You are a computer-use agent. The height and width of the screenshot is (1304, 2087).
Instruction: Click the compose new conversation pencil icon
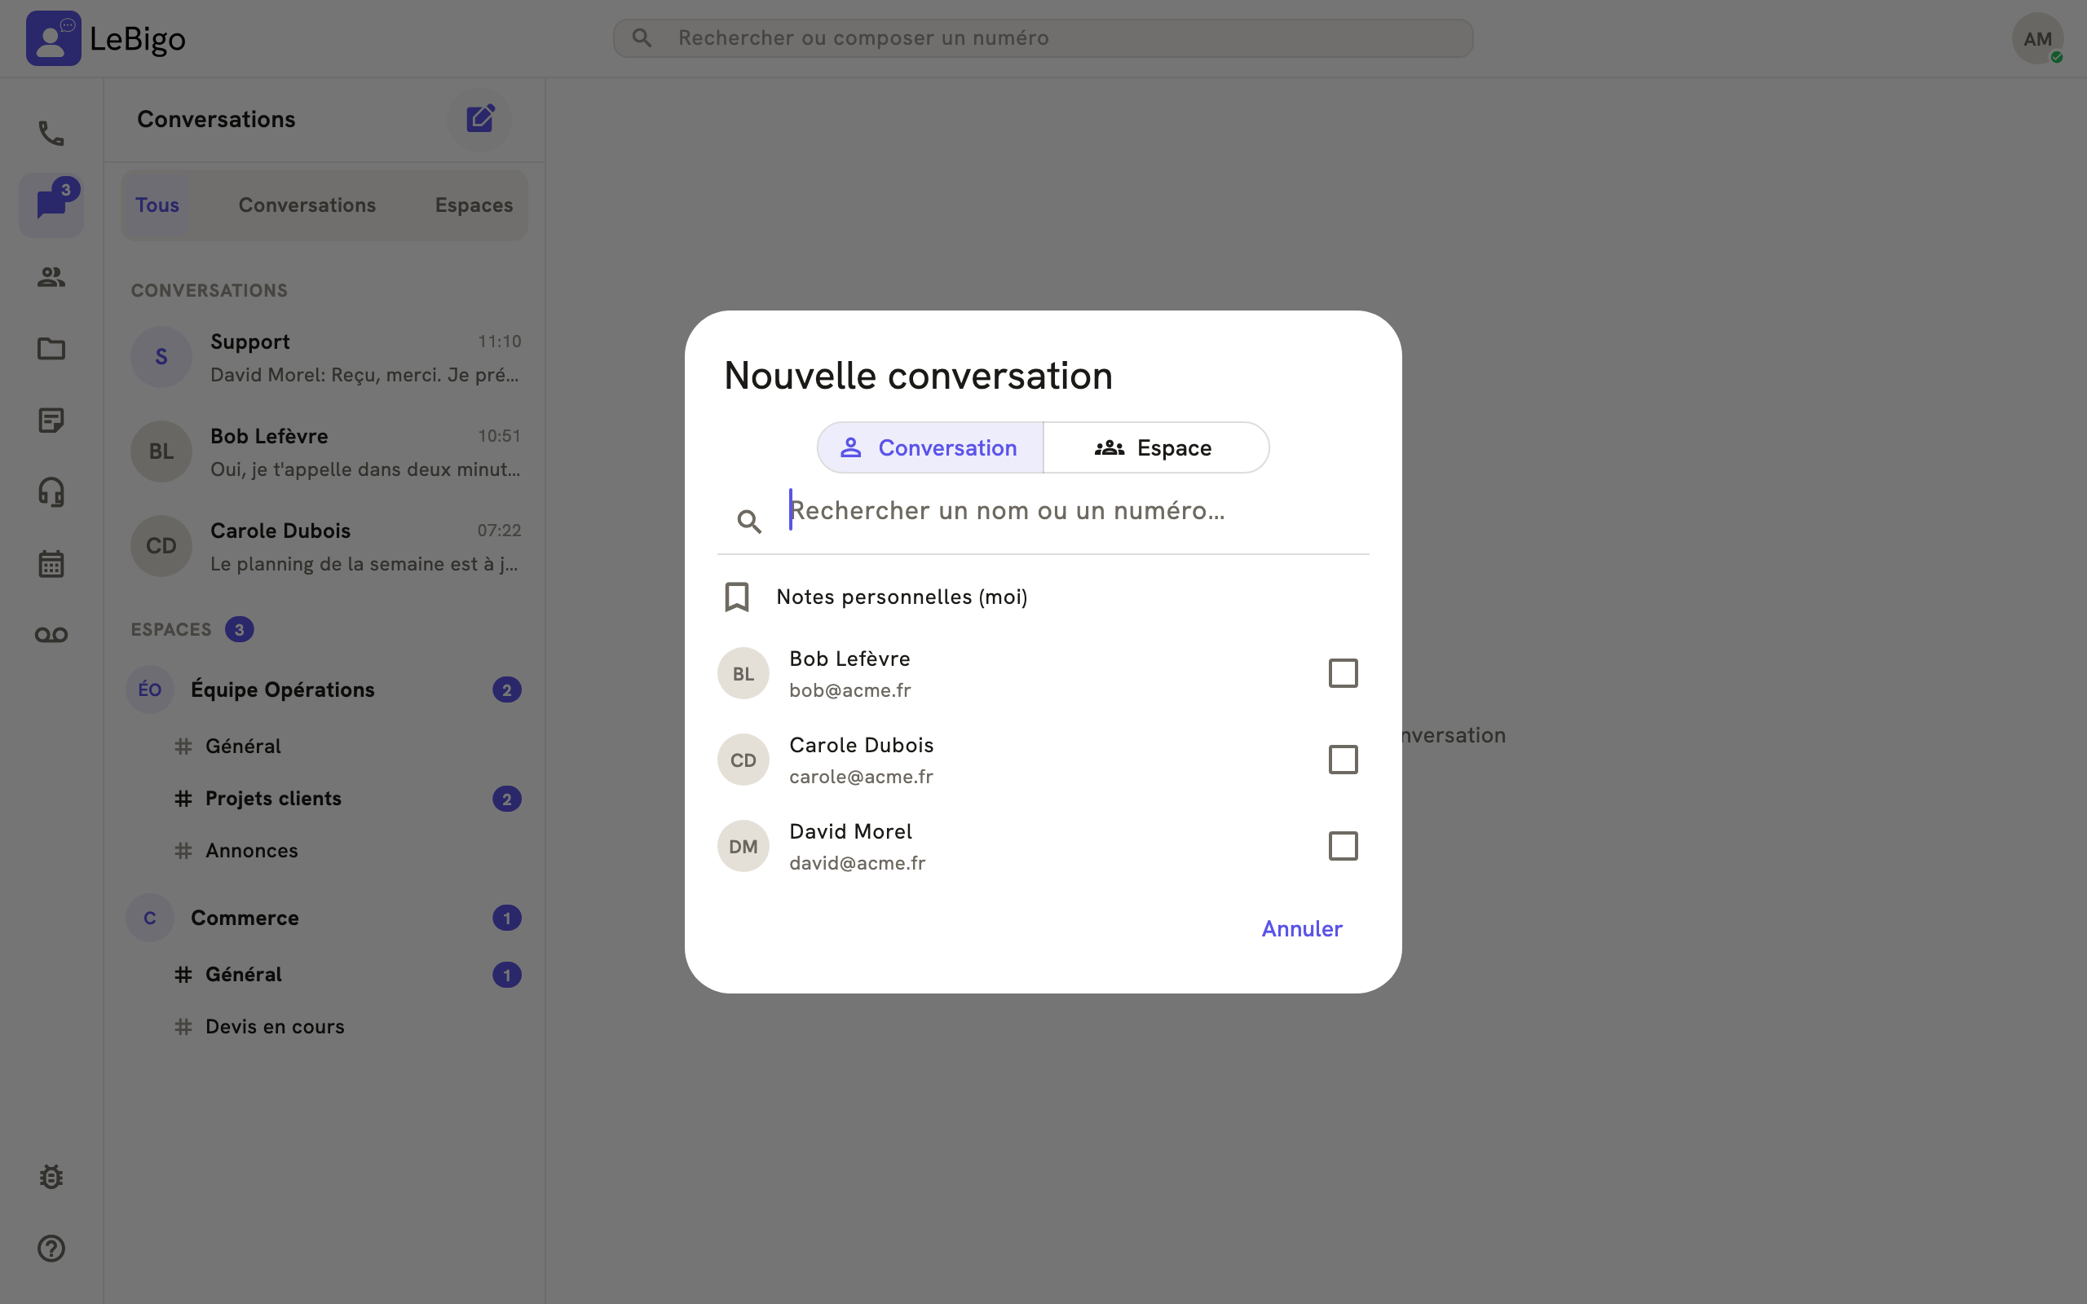point(479,118)
